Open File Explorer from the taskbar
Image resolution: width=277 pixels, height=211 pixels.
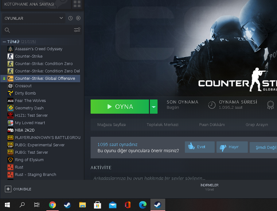(83, 205)
